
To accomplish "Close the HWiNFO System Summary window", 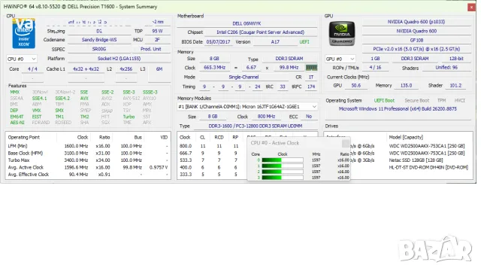I will (471, 7).
